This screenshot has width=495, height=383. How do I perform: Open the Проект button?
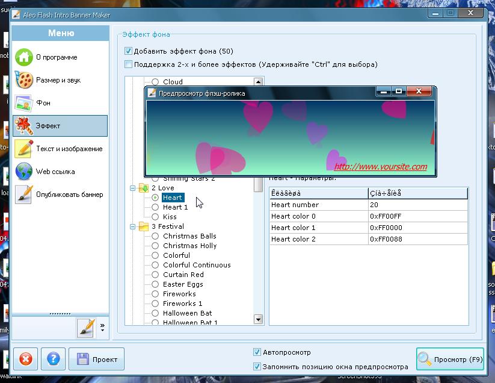(96, 360)
